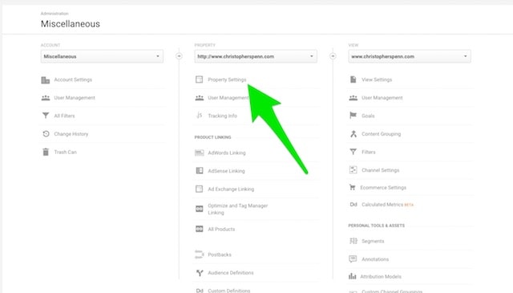The width and height of the screenshot is (513, 293).
Task: Click the Content Grouping icon
Action: tap(353, 134)
